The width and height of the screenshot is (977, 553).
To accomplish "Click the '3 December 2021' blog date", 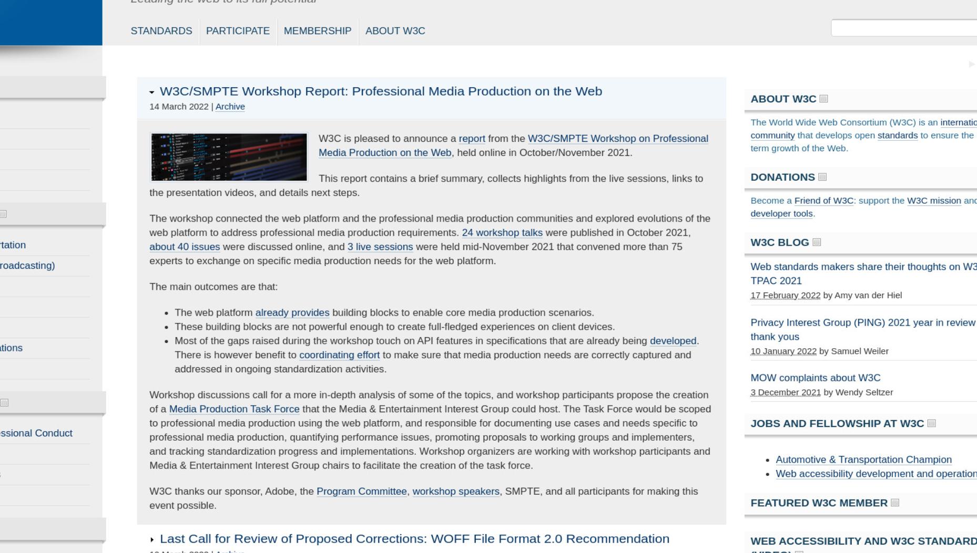I will (x=786, y=392).
